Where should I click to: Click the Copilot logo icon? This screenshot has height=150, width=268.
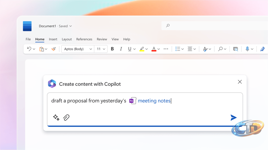pos(52,84)
